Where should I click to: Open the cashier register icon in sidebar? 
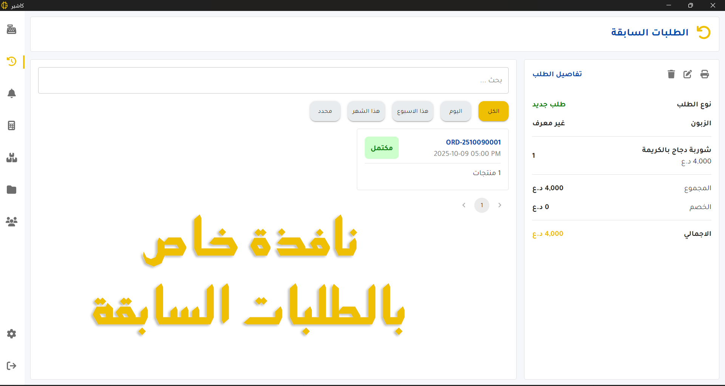point(11,29)
